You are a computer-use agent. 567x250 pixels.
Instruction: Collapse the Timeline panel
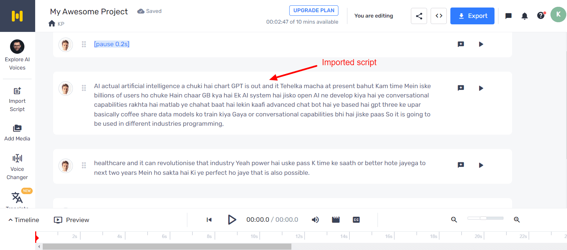pos(24,220)
